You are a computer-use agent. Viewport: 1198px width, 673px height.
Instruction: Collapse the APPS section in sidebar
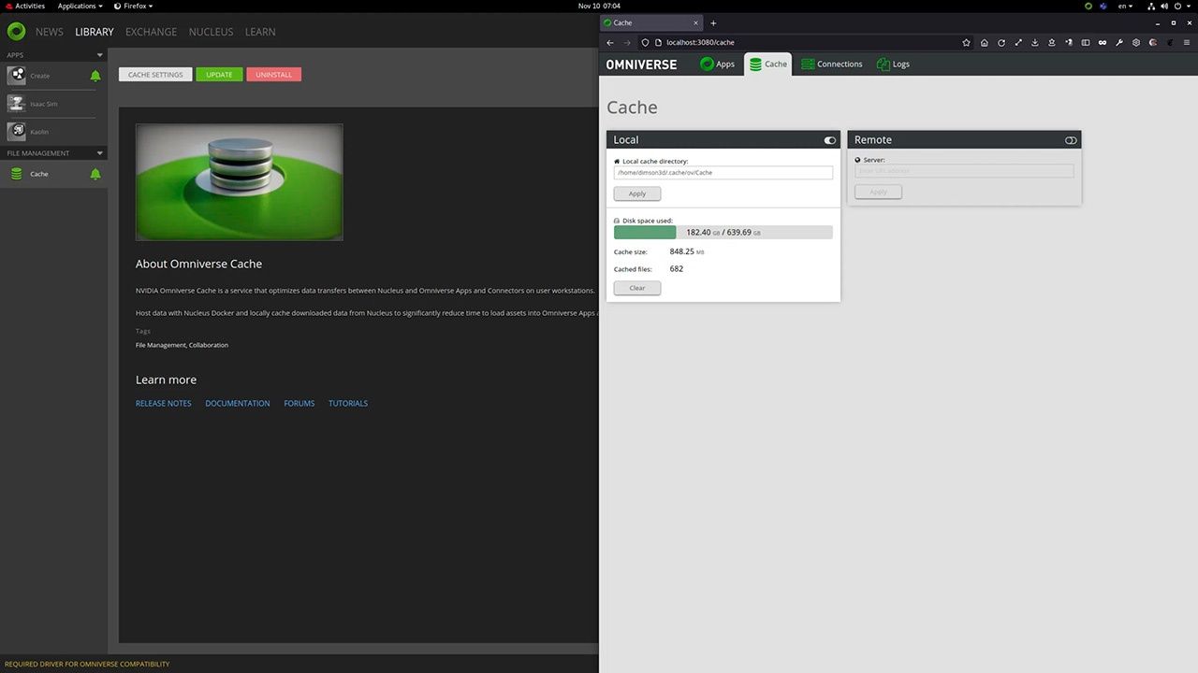point(100,55)
